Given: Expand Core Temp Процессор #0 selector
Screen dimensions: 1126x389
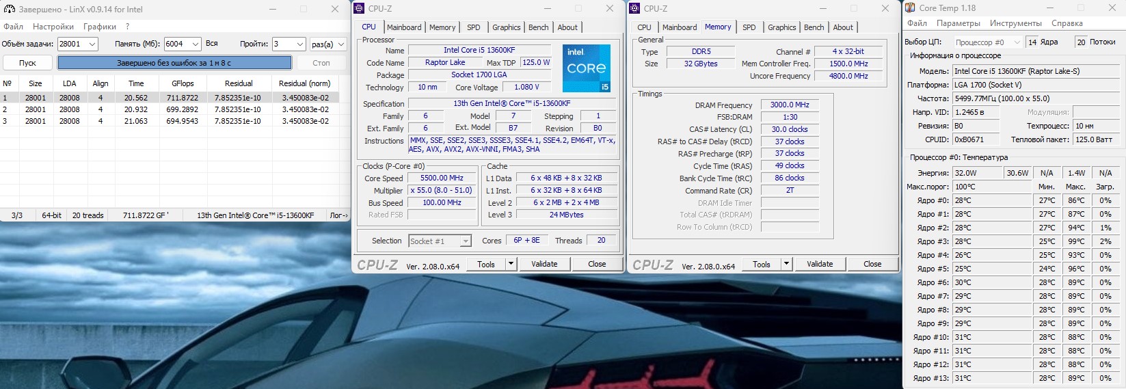Looking at the screenshot, I should click(x=1017, y=42).
